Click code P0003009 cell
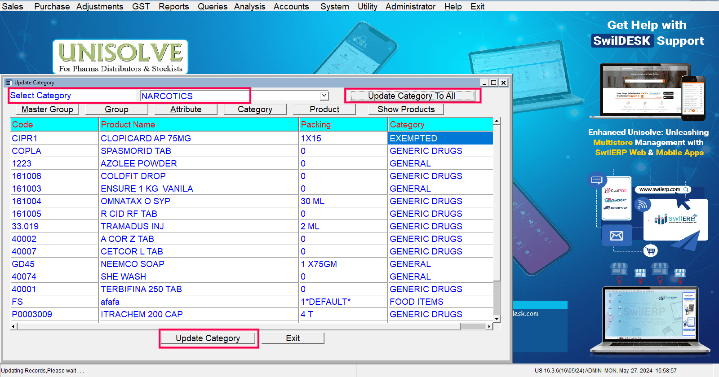 (54, 314)
